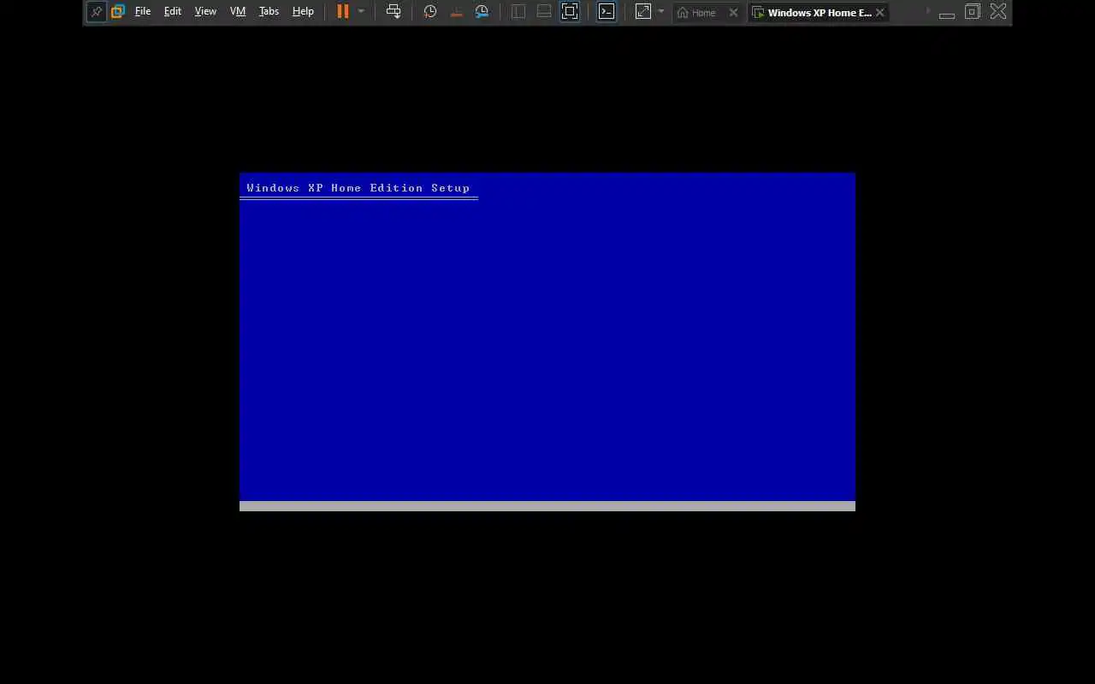The height and width of the screenshot is (684, 1095).
Task: Click inside the blue setup screen
Action: coord(547,342)
